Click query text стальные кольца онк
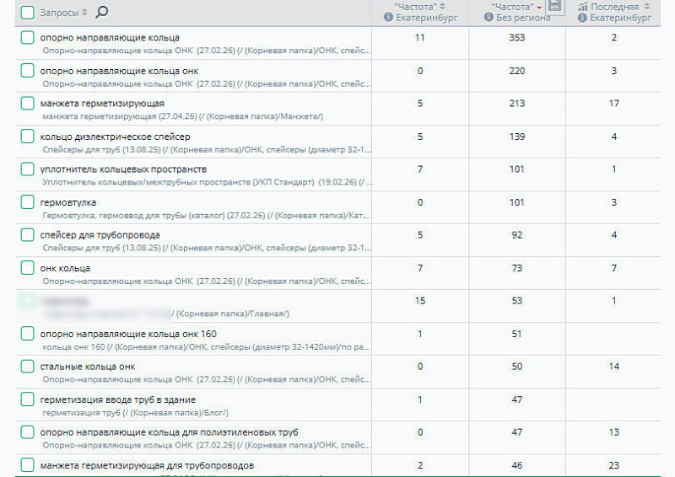Screen dimensions: 675x477 pyautogui.click(x=88, y=367)
